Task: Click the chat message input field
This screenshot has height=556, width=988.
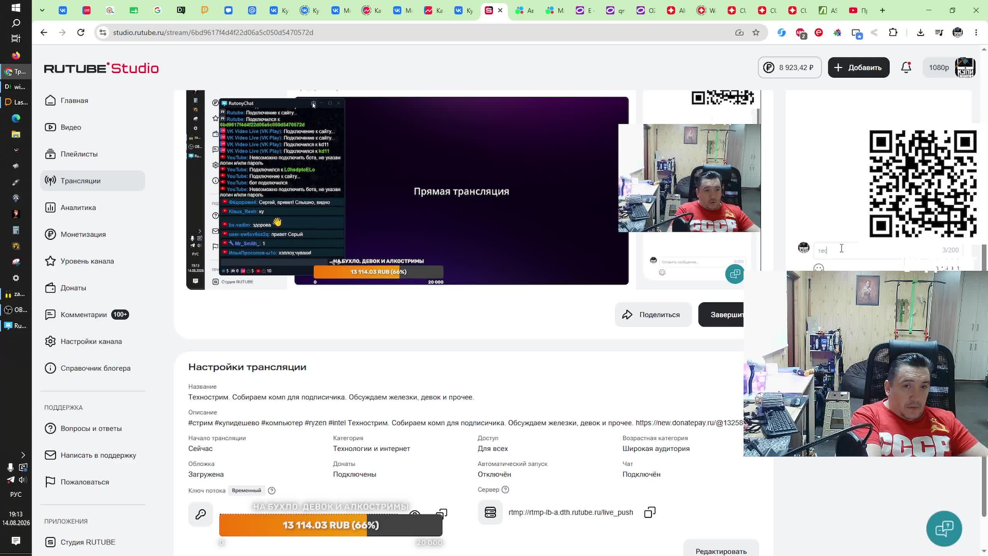Action: (888, 250)
